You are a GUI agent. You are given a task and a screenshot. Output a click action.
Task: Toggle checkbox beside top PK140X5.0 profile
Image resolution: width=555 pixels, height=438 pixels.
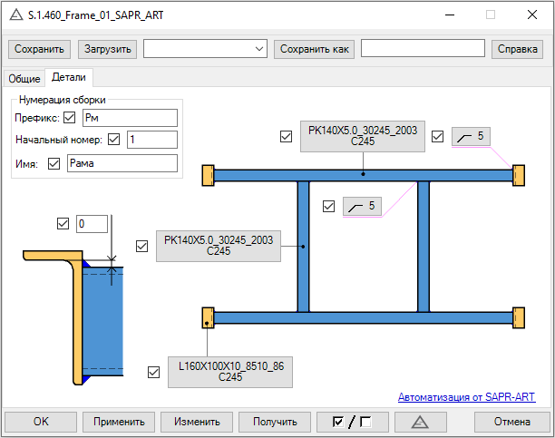click(287, 137)
